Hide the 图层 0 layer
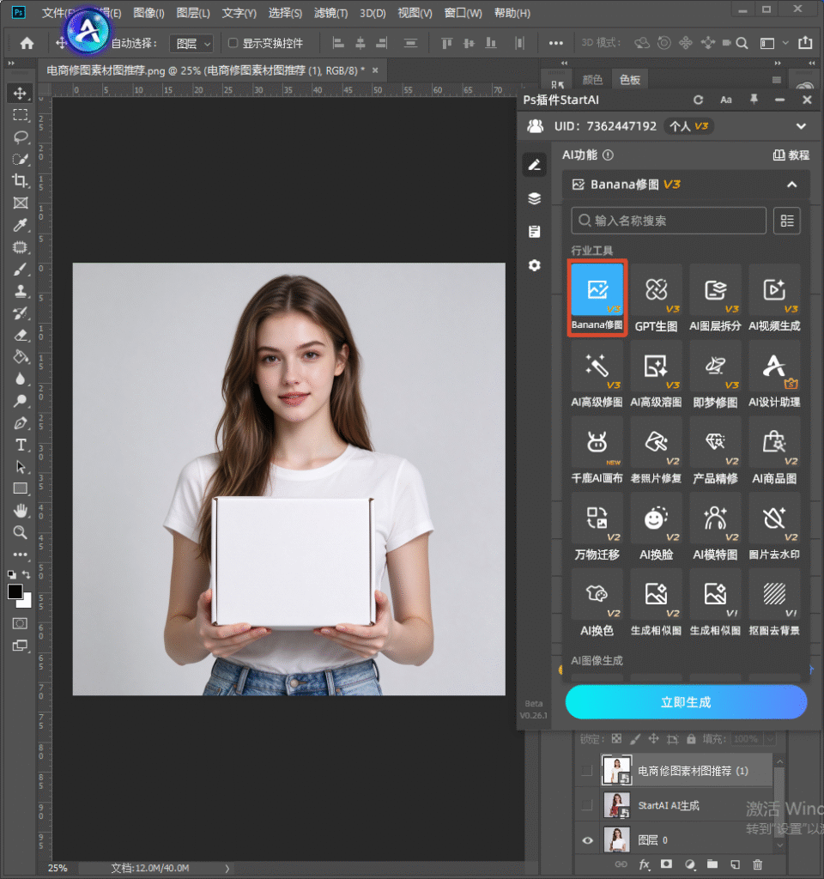The height and width of the screenshot is (879, 824). click(587, 840)
